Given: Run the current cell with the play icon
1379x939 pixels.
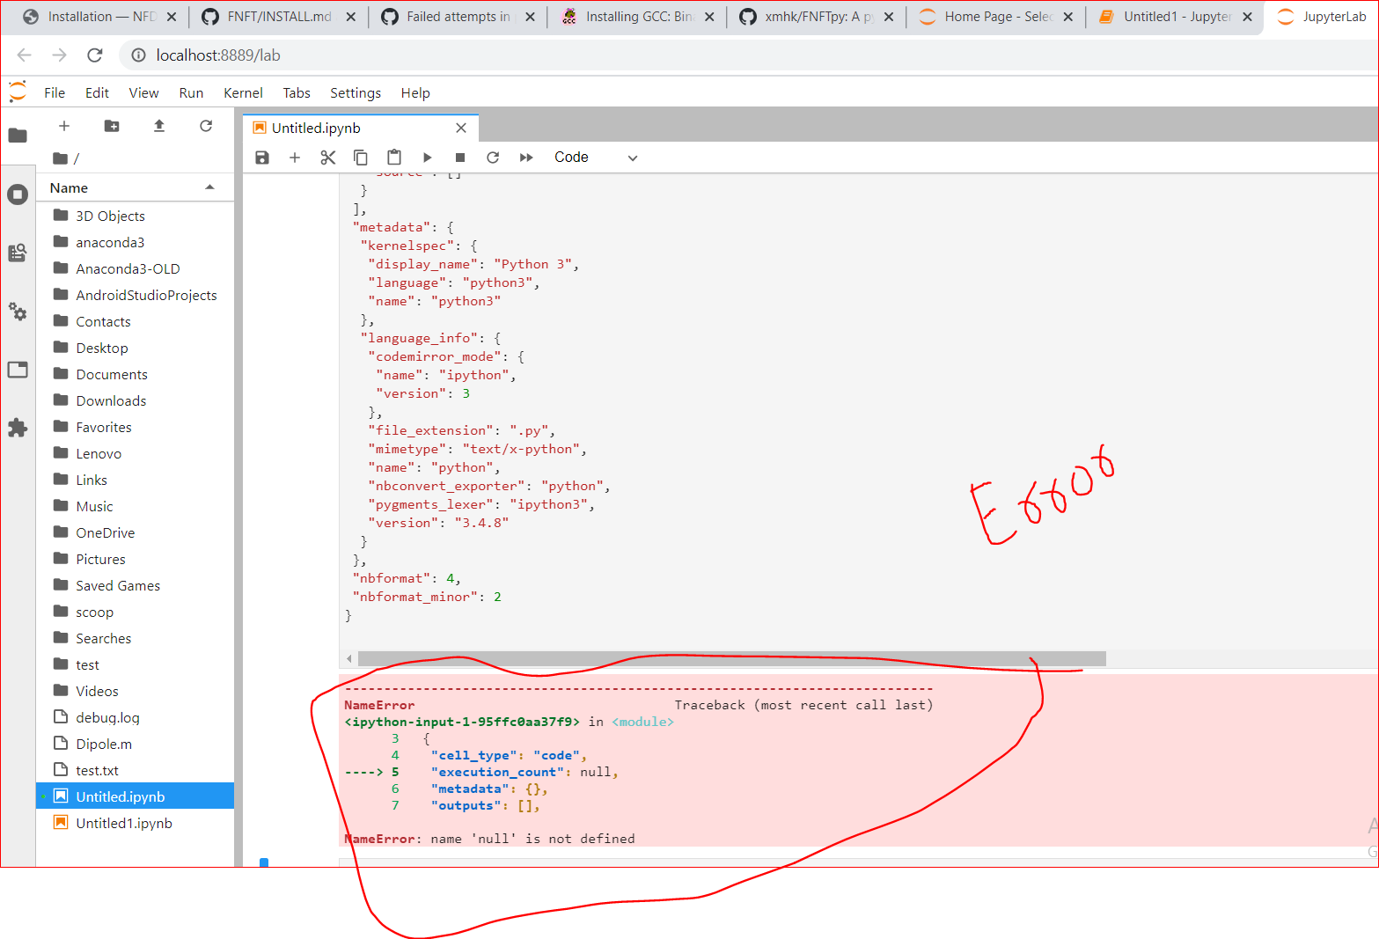Looking at the screenshot, I should tap(427, 157).
